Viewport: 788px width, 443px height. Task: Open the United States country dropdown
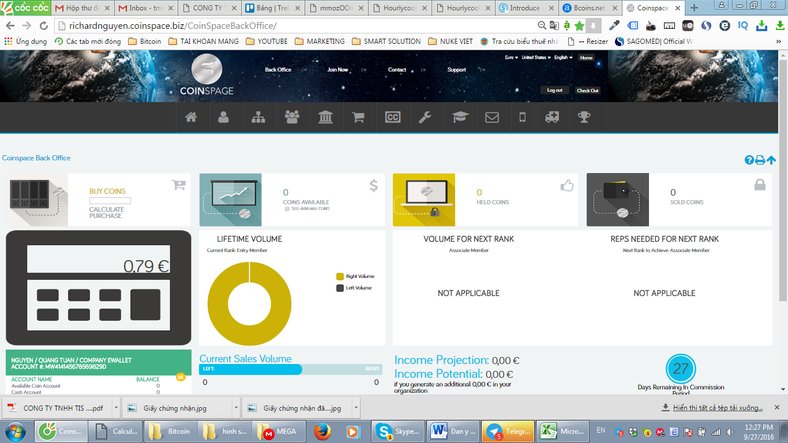coord(536,58)
